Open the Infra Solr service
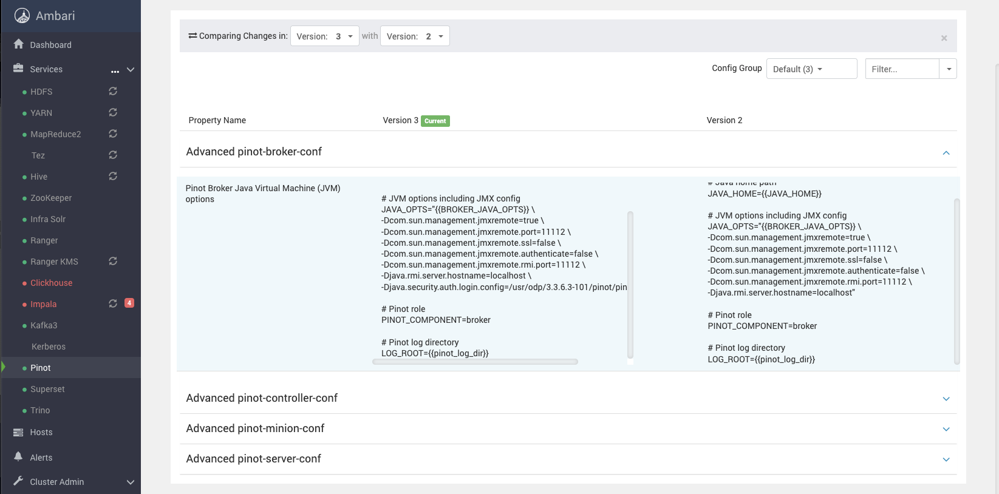 point(48,219)
